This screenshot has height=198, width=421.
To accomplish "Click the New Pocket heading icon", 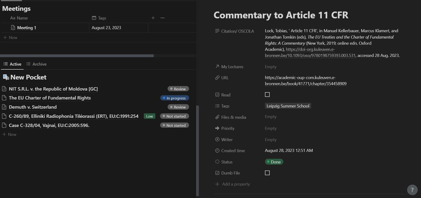I will (x=6, y=77).
